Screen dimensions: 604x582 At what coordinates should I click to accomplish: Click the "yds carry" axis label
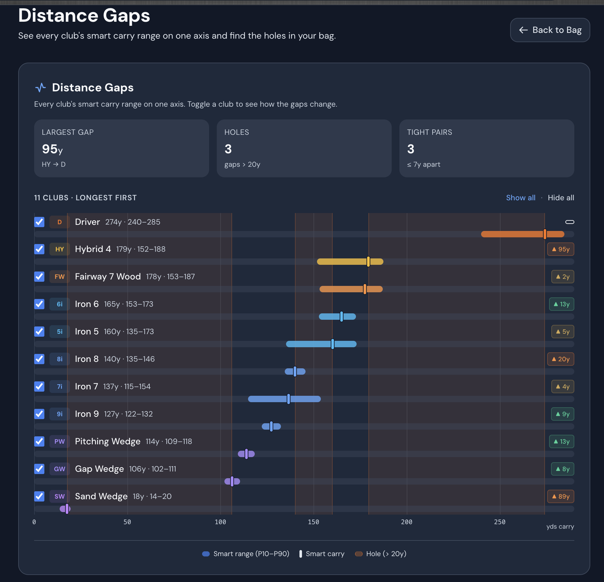[560, 526]
